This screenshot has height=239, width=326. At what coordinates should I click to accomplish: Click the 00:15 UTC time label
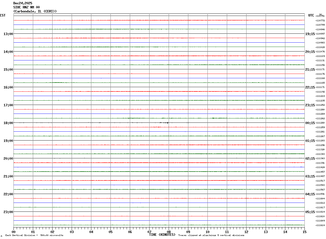point(310,123)
